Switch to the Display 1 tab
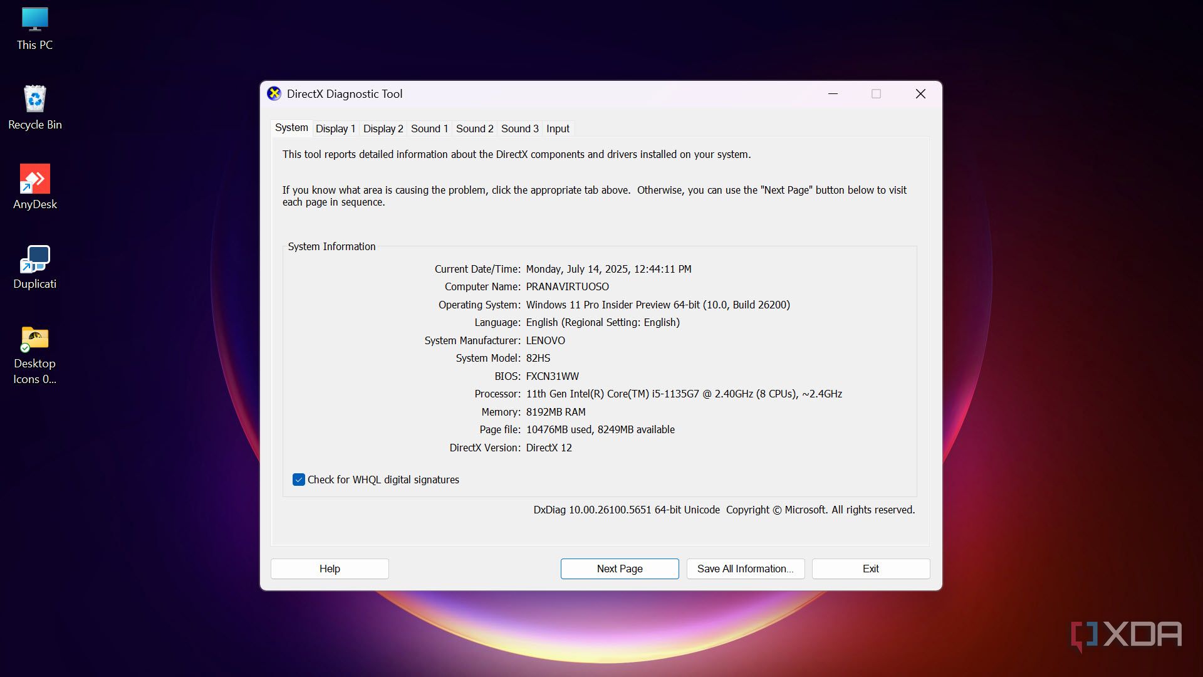The width and height of the screenshot is (1203, 677). (x=335, y=129)
